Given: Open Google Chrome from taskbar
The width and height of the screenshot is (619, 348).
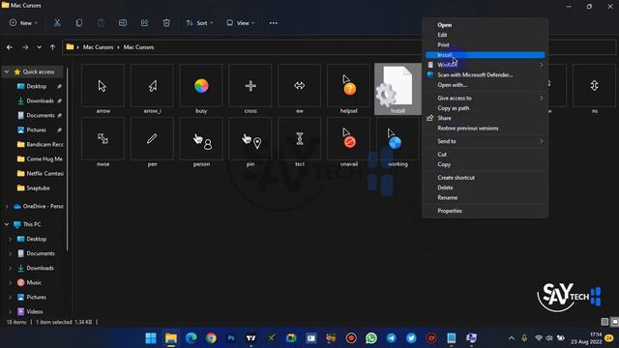Looking at the screenshot, I should 211,338.
